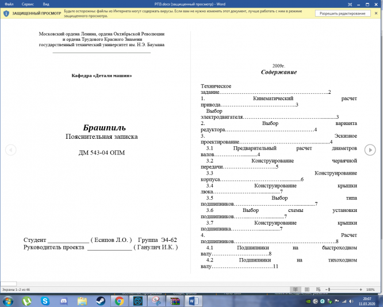Zoom out with the minus button
Viewport: 383px width, 307px height.
click(x=326, y=289)
